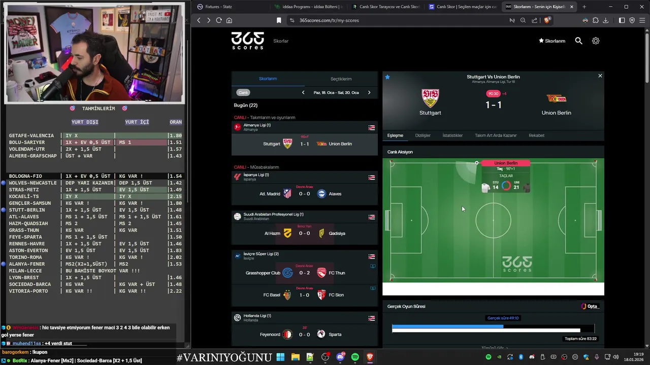
Task: Open the search magnifier on 365scores
Action: click(578, 41)
